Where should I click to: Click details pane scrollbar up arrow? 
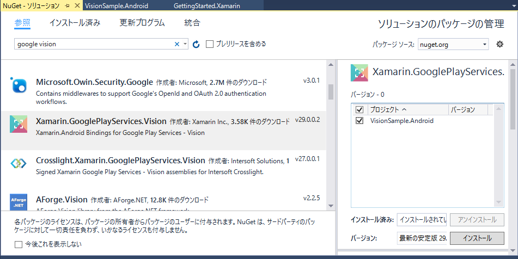point(513,65)
